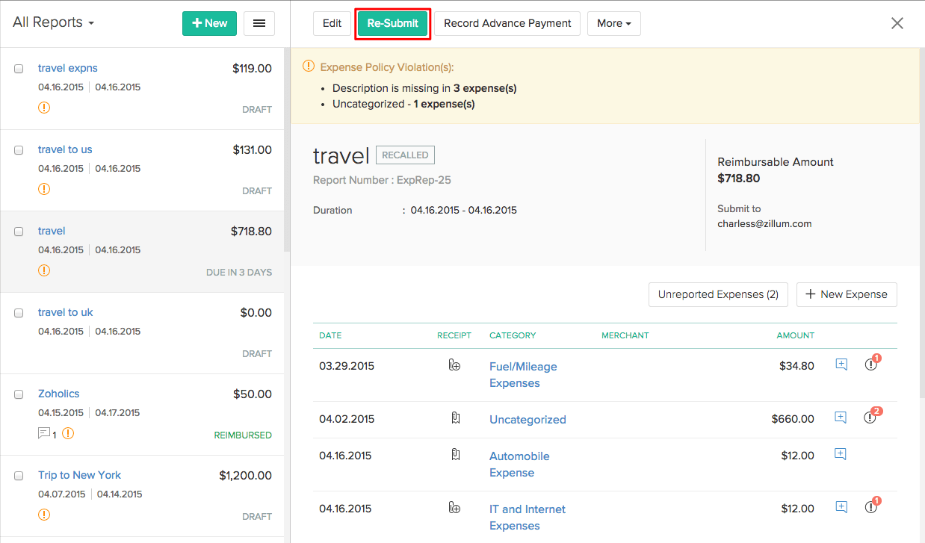
Task: Click receipt icon for 03.29.2015 Fuel/Mileage expense
Action: pos(454,365)
